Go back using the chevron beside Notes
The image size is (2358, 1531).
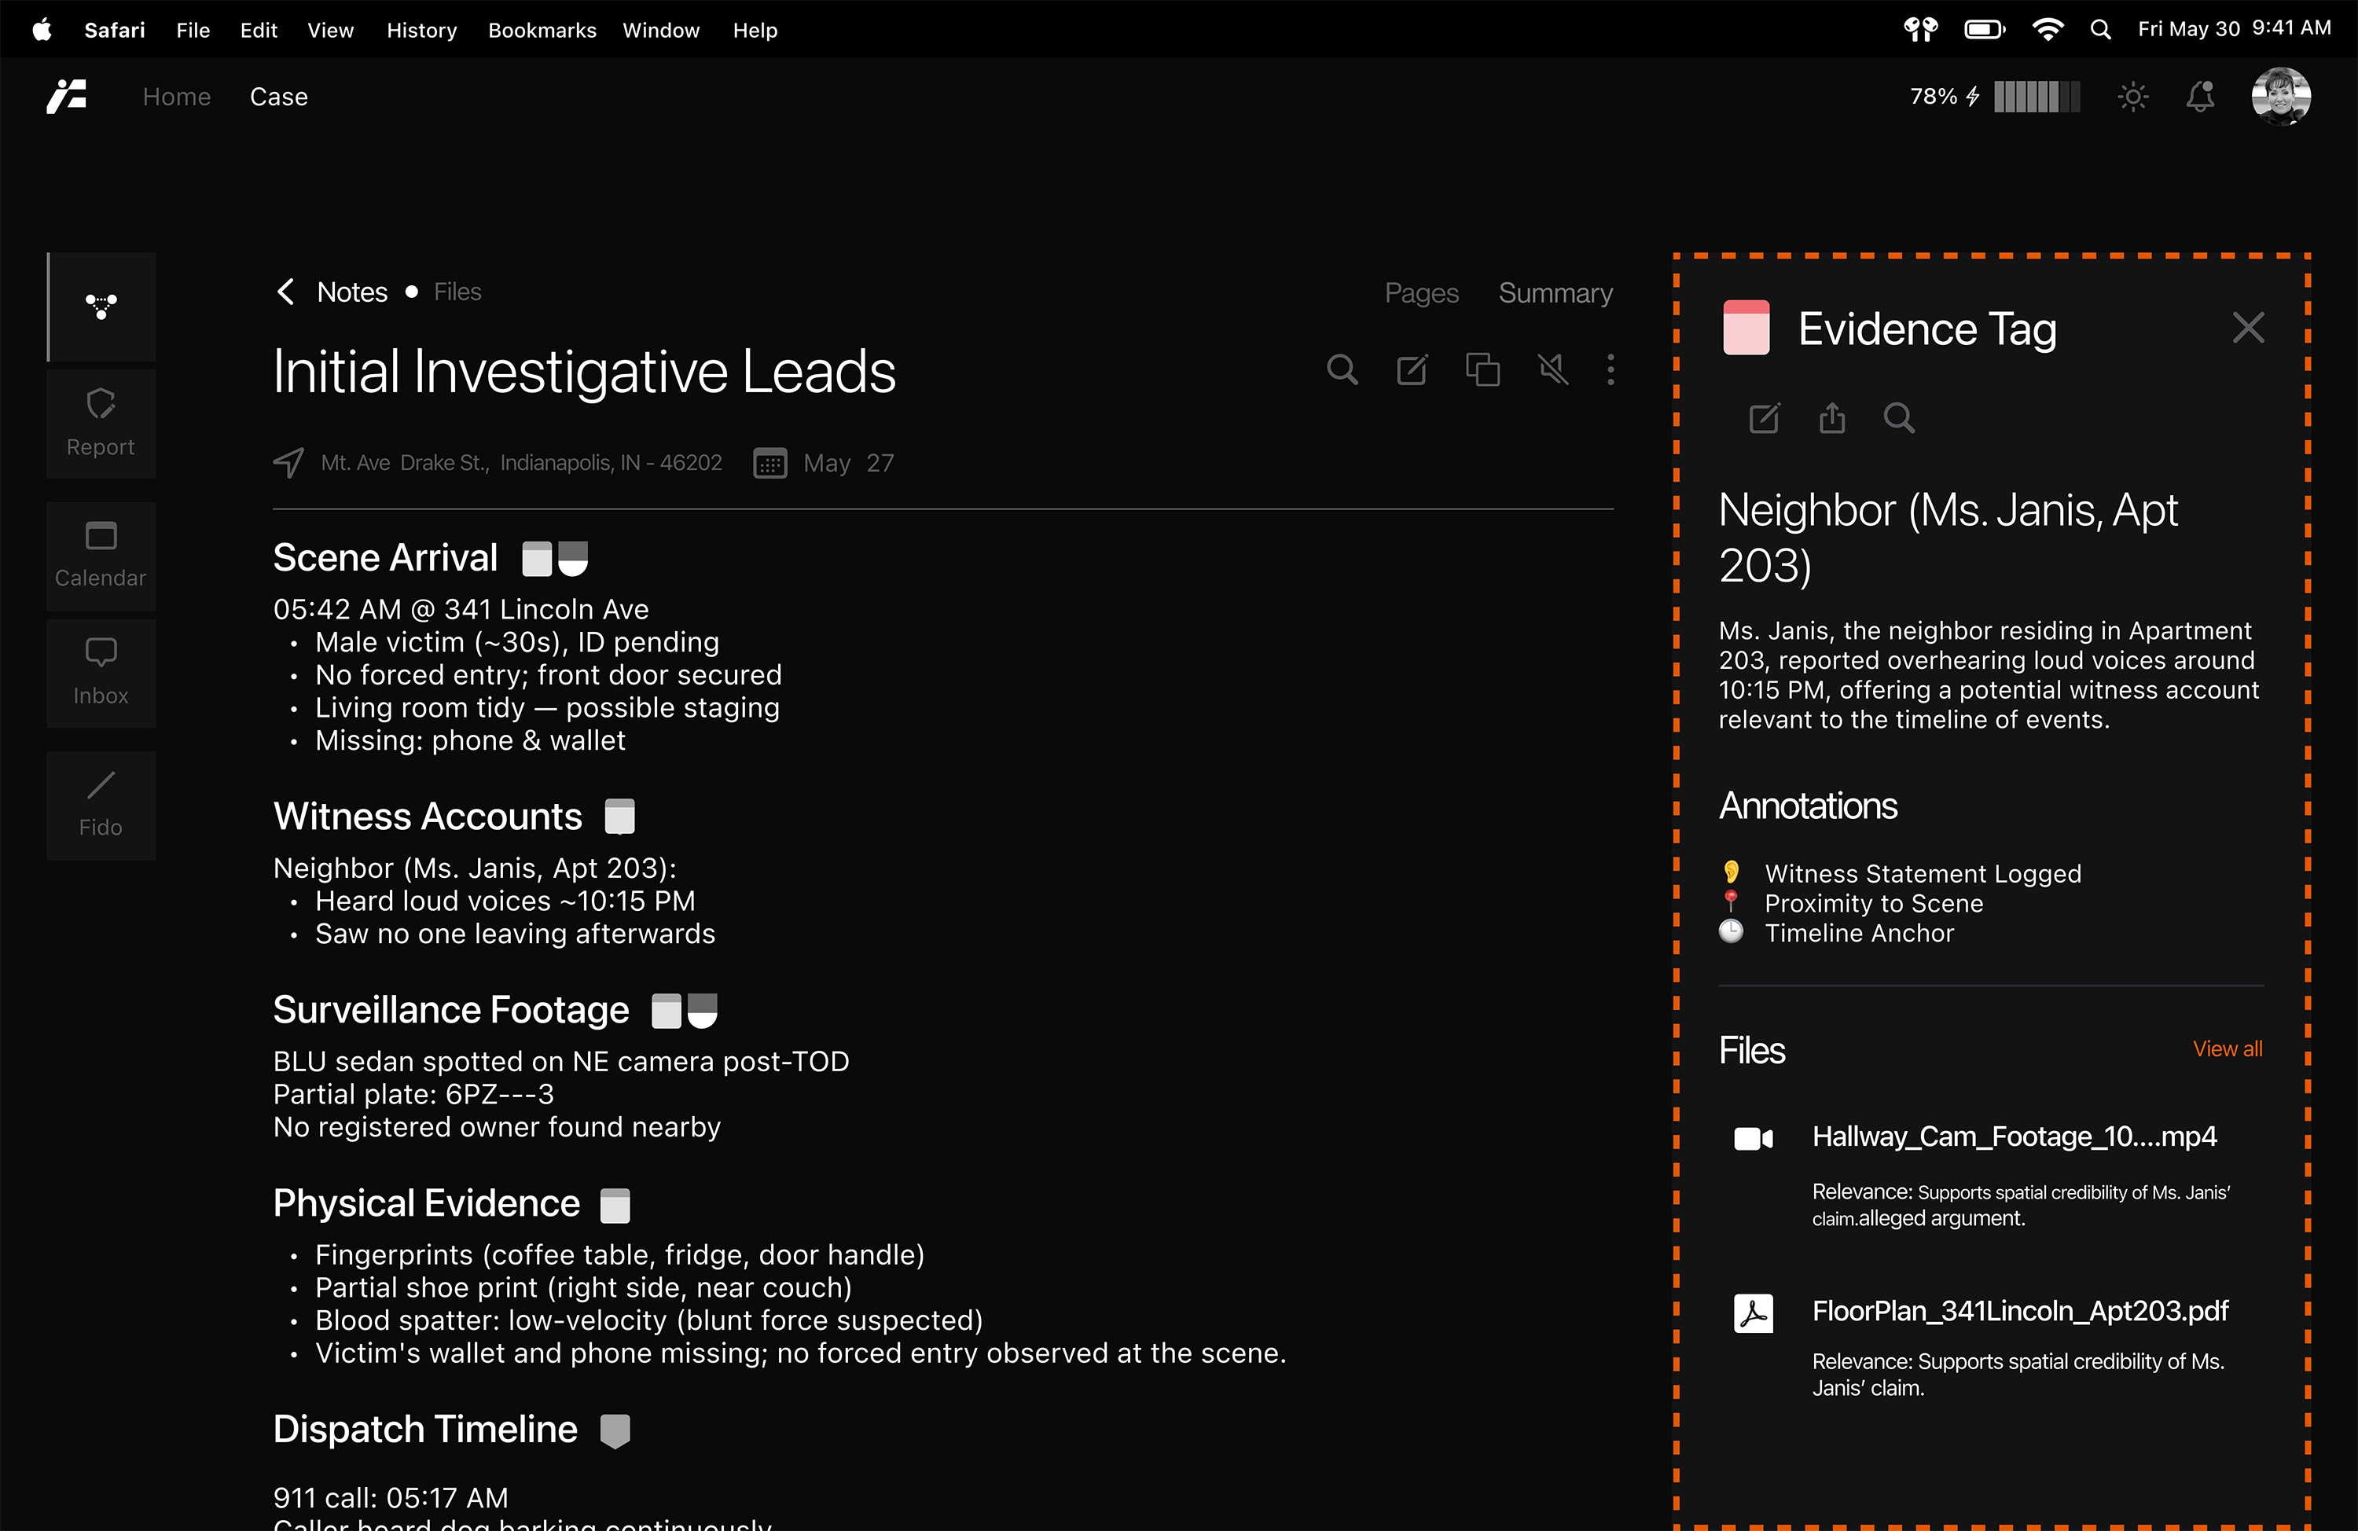tap(285, 292)
